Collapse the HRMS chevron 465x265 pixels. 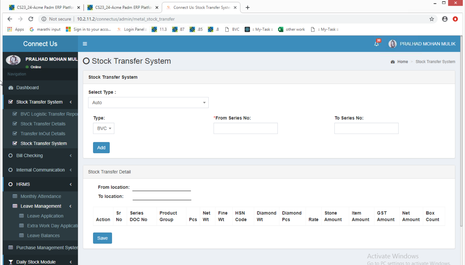(x=71, y=184)
